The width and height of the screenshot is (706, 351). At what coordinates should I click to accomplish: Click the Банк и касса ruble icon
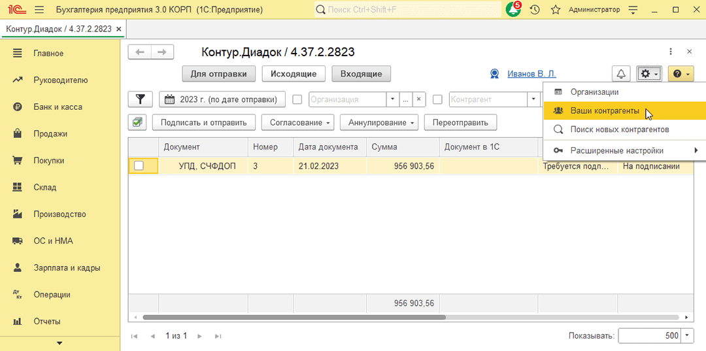[x=18, y=107]
